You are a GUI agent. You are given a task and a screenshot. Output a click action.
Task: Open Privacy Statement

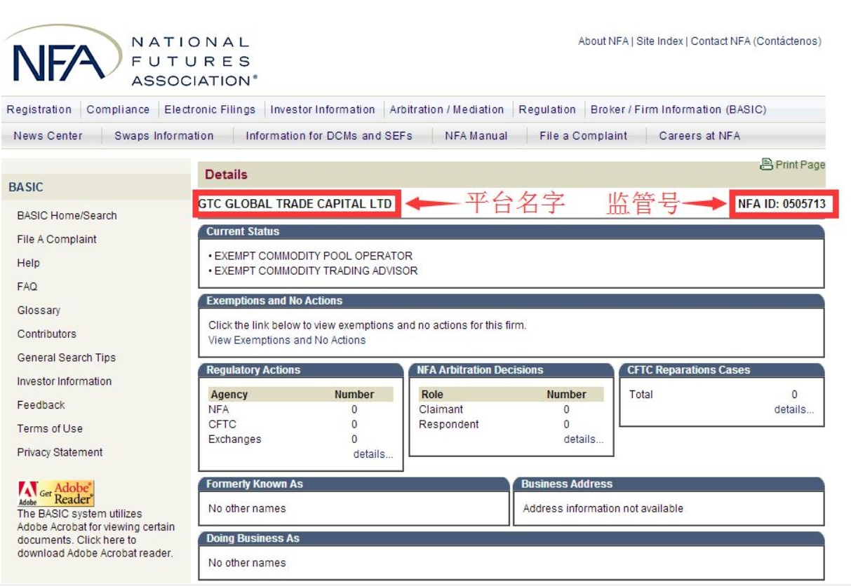(60, 453)
